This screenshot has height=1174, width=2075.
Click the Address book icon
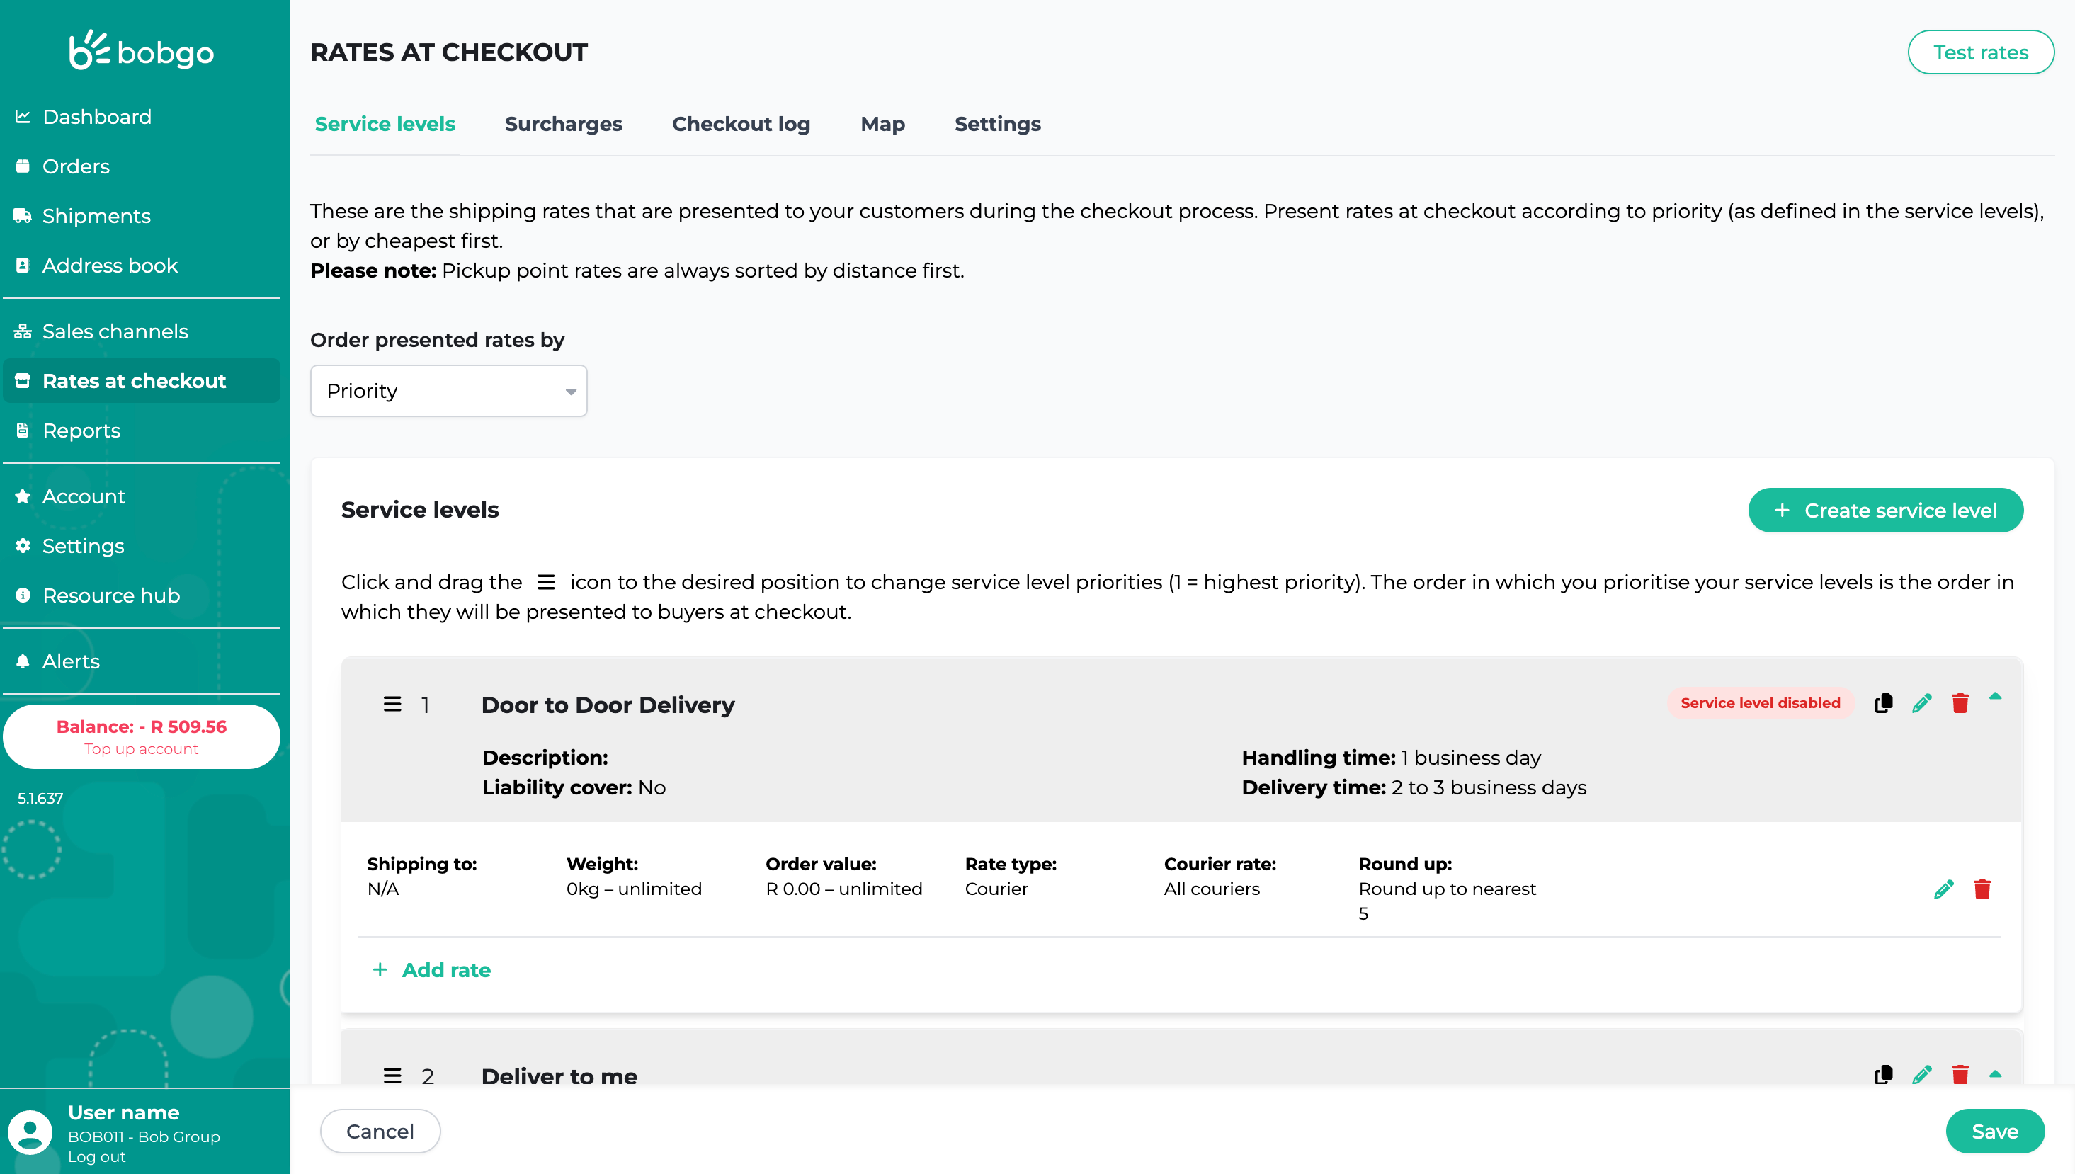coord(23,266)
